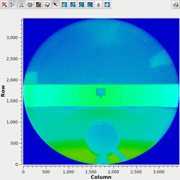Select the plain colormap ellipse mask icon
180x180 pixels.
[64, 5]
